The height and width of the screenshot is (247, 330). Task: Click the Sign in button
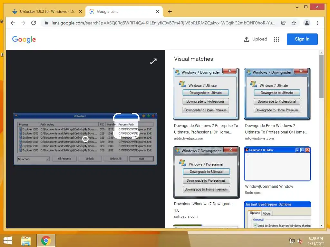pos(302,39)
